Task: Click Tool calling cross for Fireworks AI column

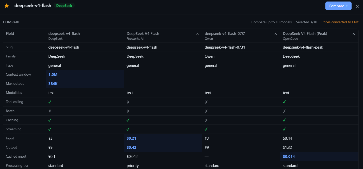Action: 128,102
